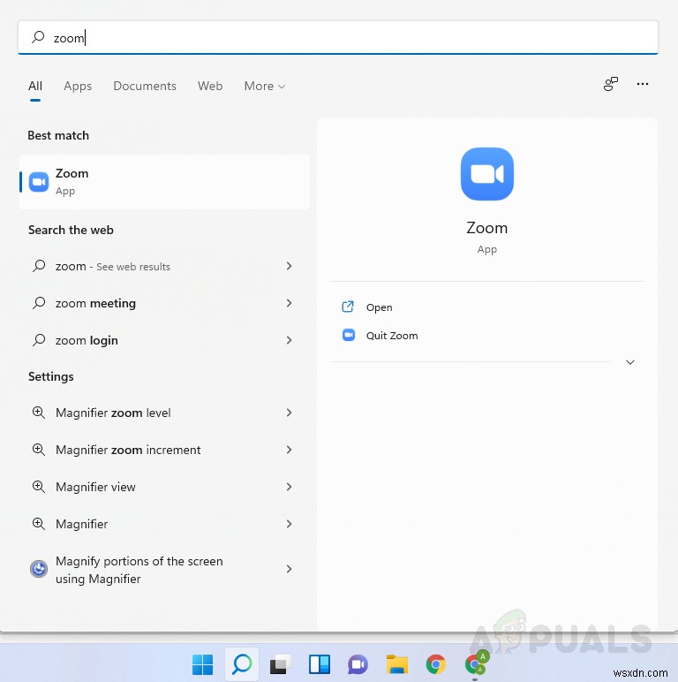Screen dimensions: 678x682
Task: Select the Zoom app best match result
Action: 164,182
